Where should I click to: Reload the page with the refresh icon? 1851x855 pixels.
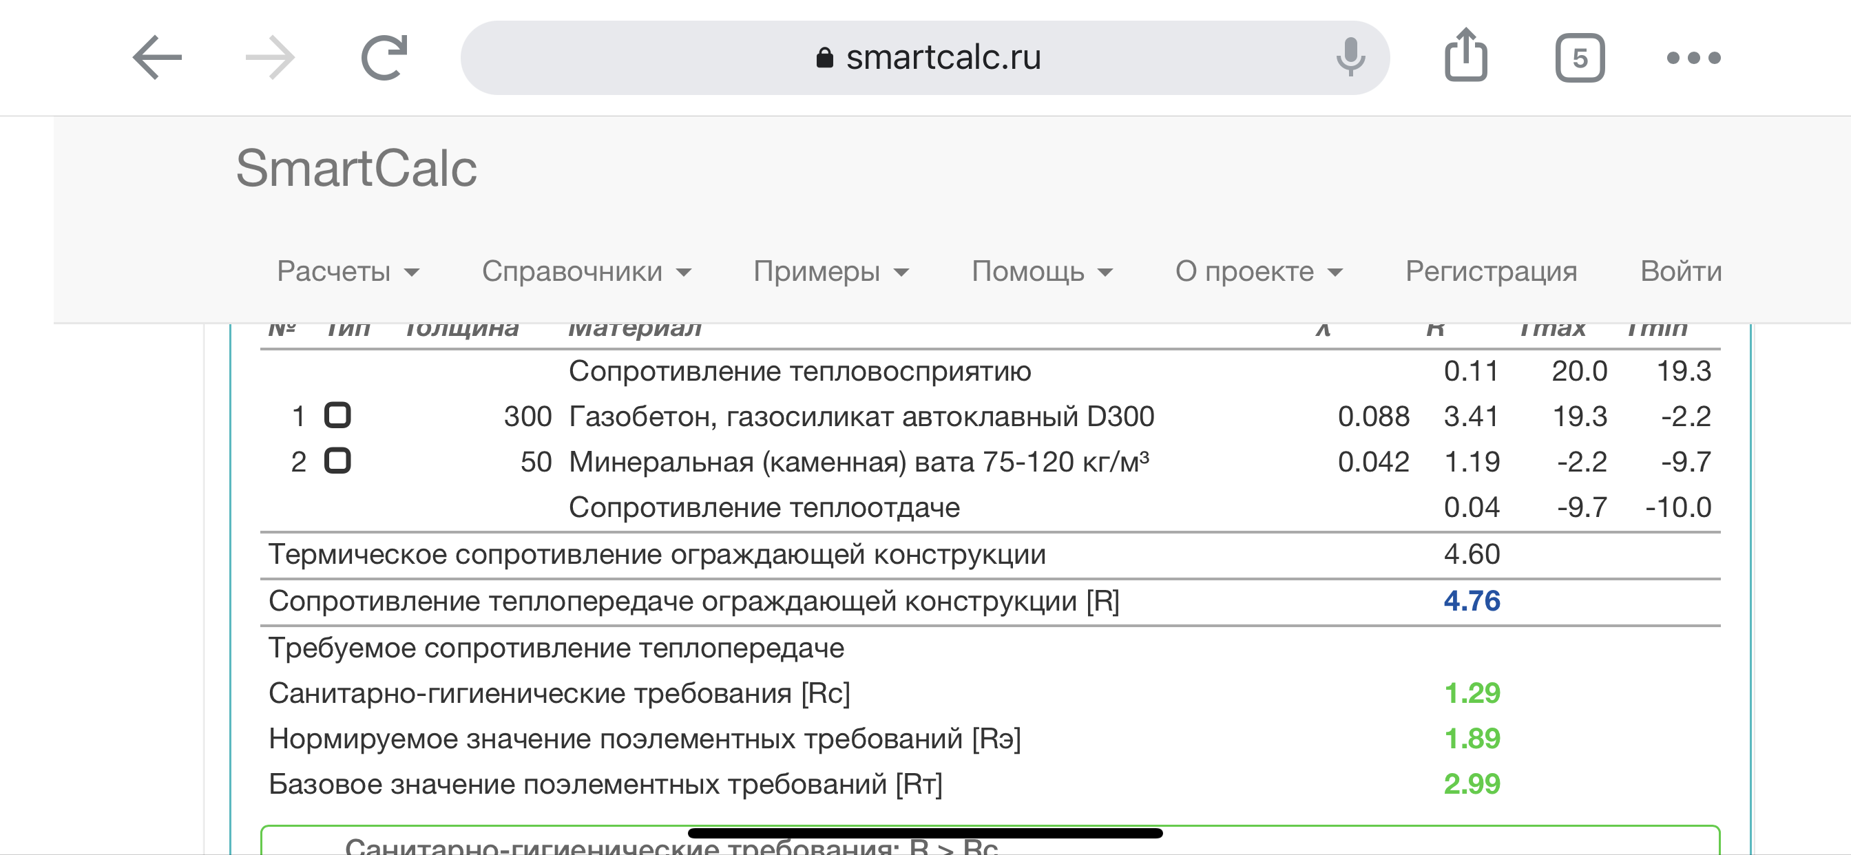click(x=384, y=57)
